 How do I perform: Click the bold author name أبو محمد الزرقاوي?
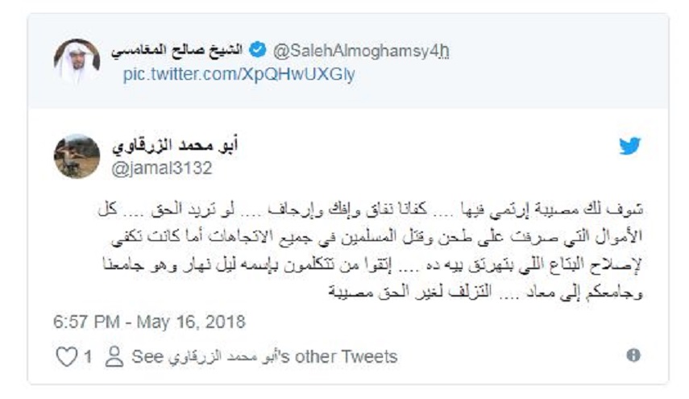click(x=182, y=147)
